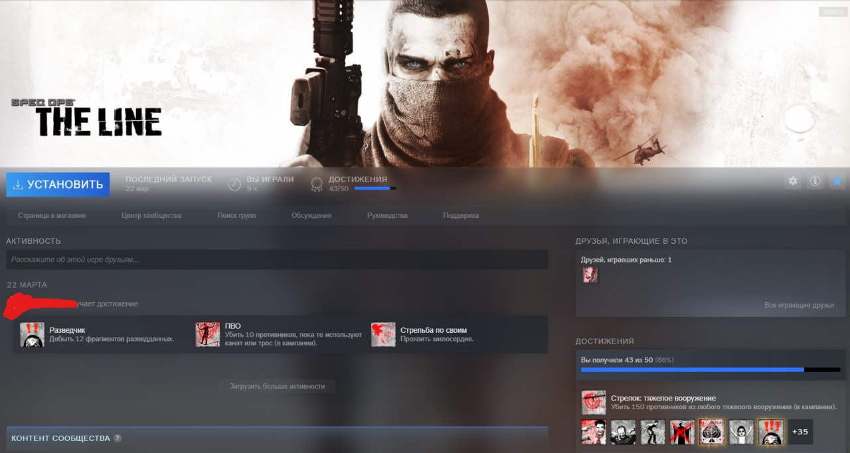Click the Стрельба по своим achievement title

[434, 329]
